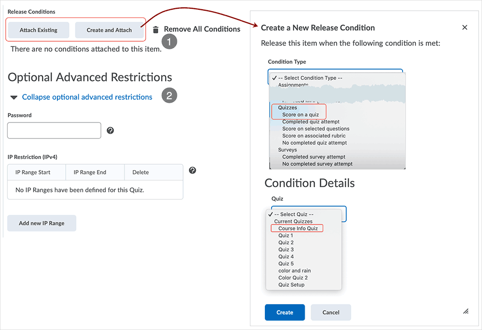Click 'No IP Ranges have been defined' text

[x=80, y=190]
